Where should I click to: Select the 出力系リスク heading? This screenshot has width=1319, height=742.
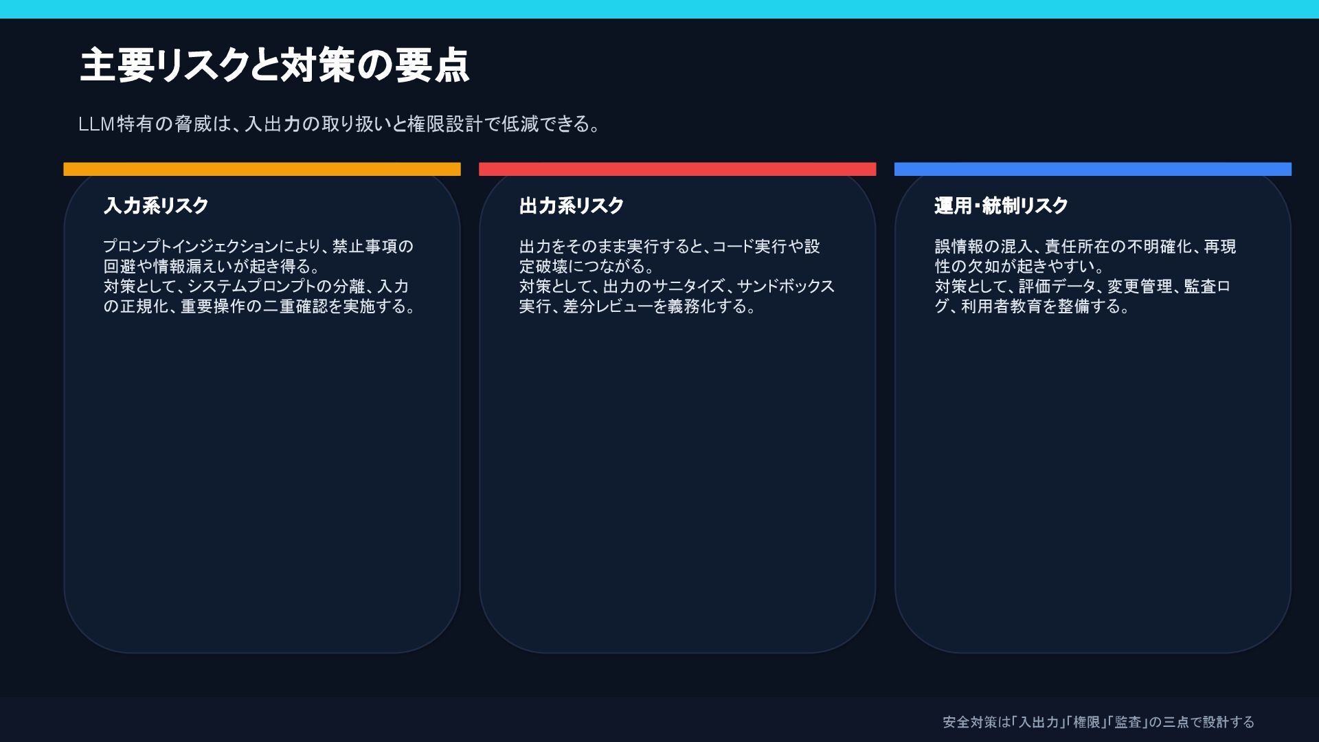coord(572,205)
